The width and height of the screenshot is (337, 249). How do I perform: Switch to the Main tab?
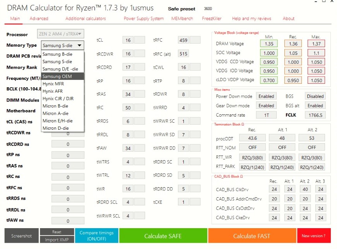tap(15, 19)
